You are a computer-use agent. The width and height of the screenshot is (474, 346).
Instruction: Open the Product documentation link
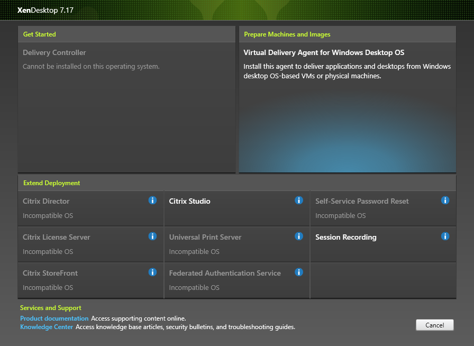coord(54,318)
